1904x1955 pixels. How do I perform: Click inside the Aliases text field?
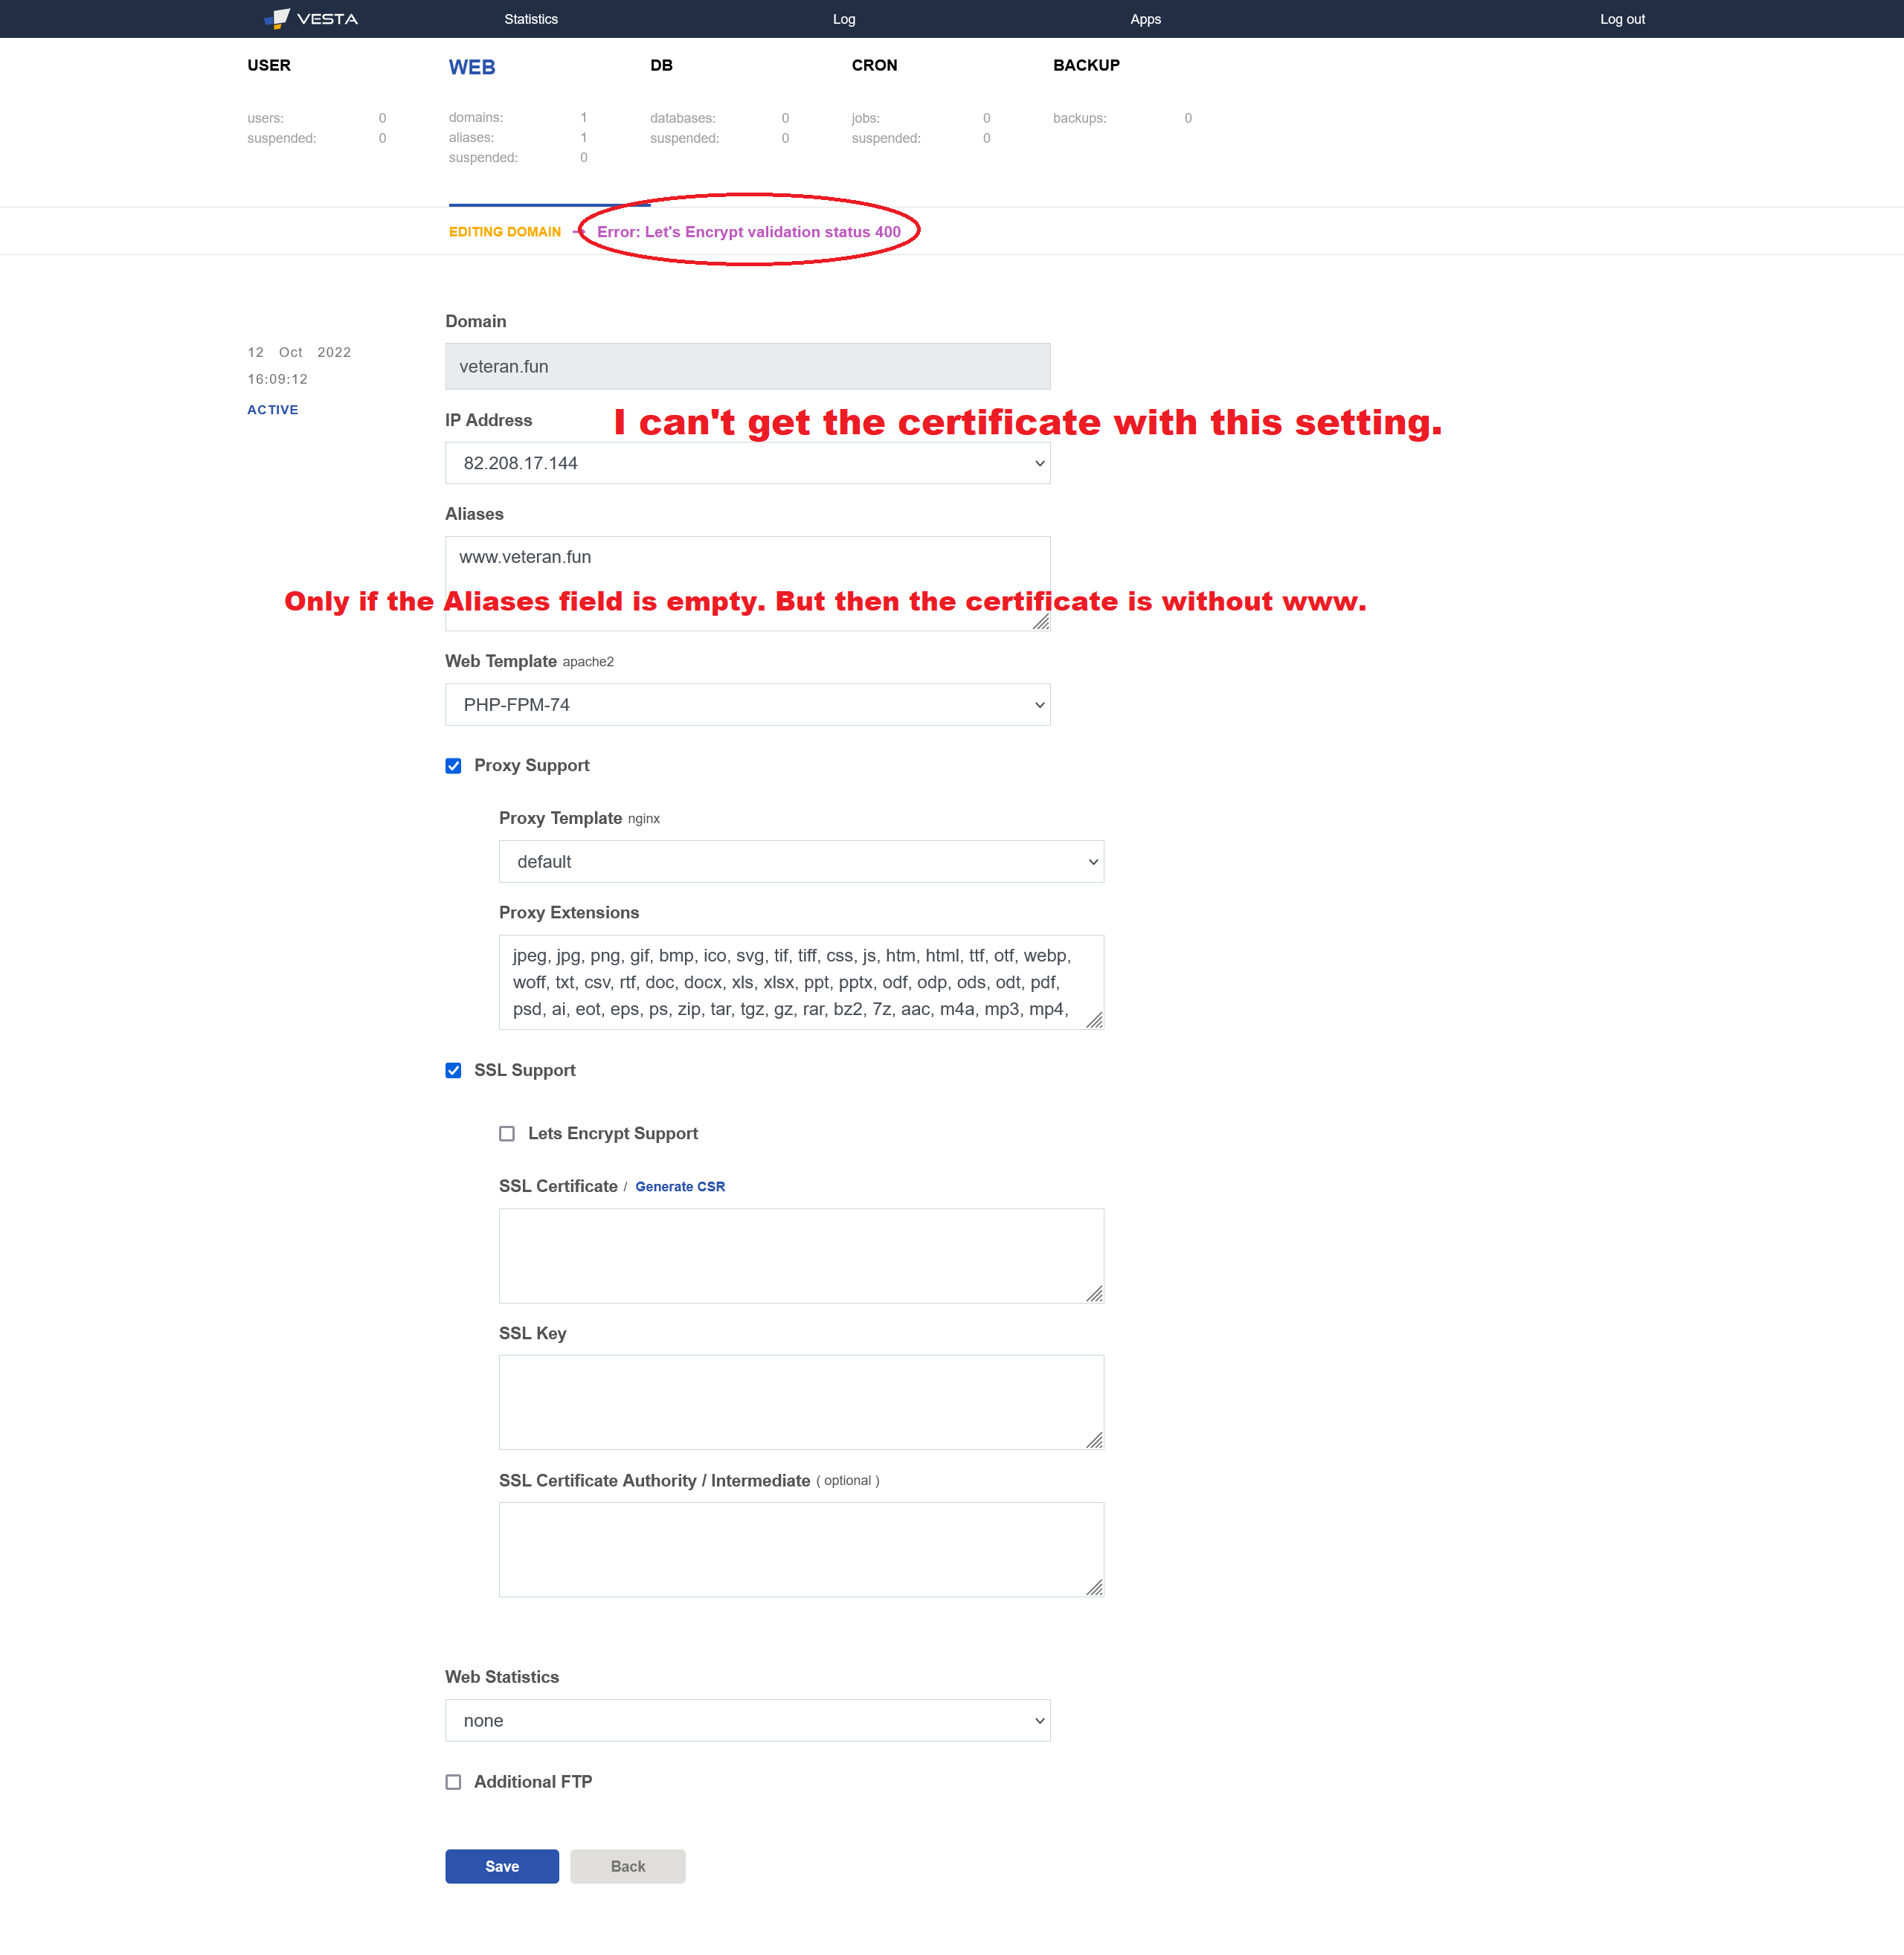pyautogui.click(x=747, y=565)
